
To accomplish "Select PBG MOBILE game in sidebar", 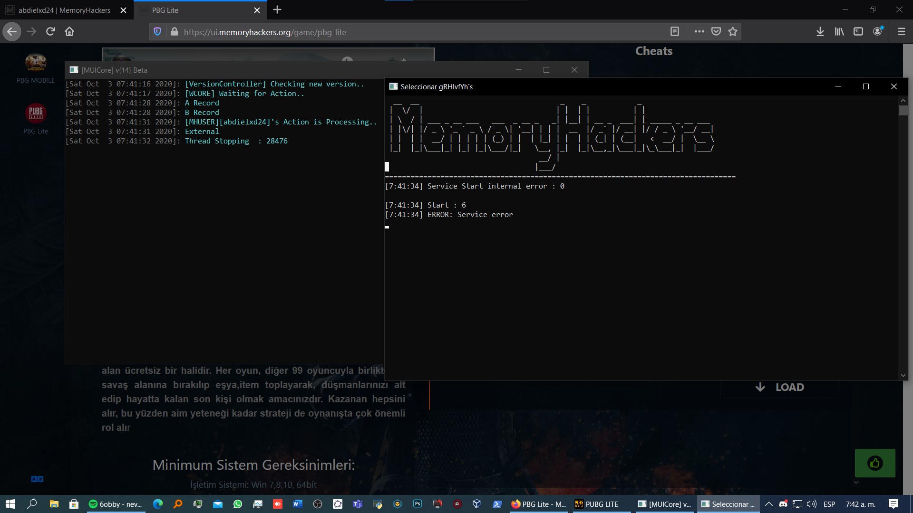I will click(36, 69).
